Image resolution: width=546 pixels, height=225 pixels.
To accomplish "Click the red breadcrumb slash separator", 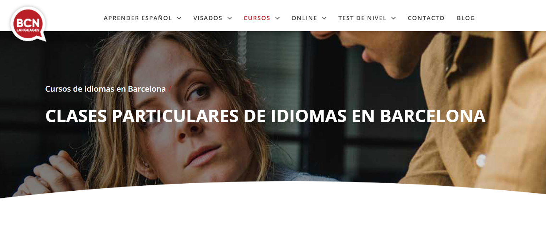I will 170,89.
